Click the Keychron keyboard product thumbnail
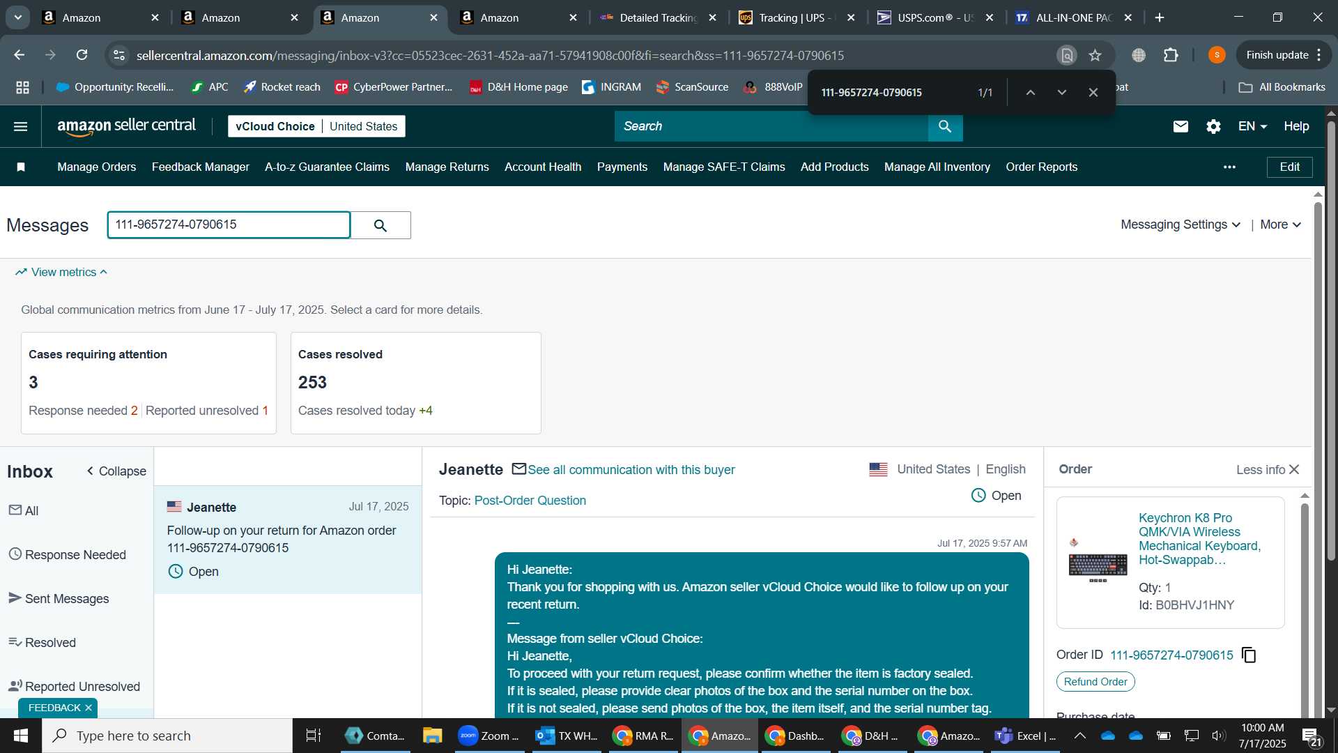Viewport: 1338px width, 753px height. click(1098, 560)
